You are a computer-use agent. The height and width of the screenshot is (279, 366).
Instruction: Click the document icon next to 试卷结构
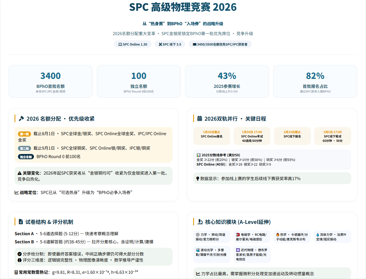(x=21, y=222)
